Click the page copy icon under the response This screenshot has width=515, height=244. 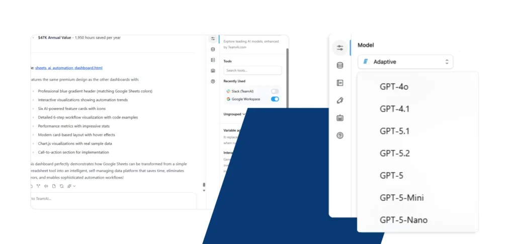coord(54,186)
